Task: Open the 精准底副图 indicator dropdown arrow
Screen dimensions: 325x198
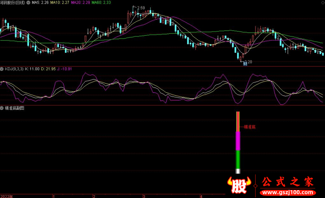Action: [x=2, y=108]
